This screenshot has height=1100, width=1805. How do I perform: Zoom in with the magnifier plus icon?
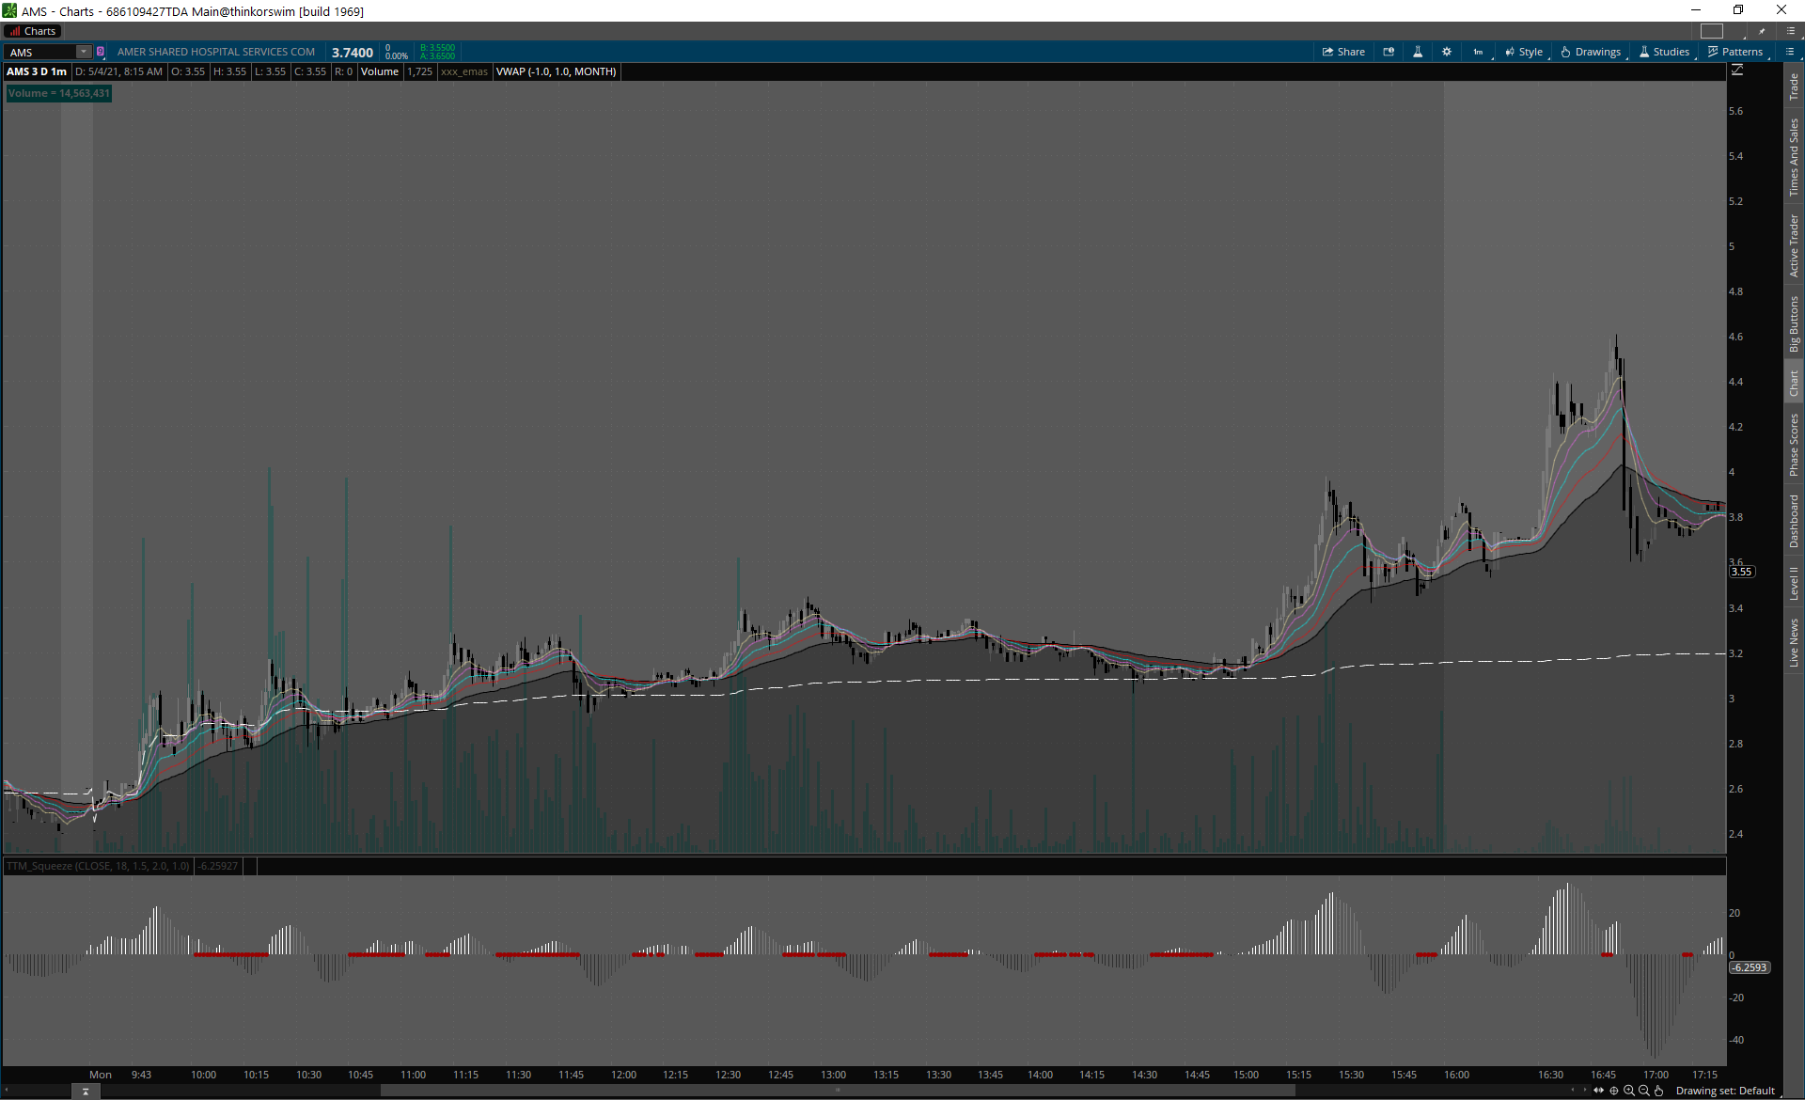(x=1629, y=1091)
